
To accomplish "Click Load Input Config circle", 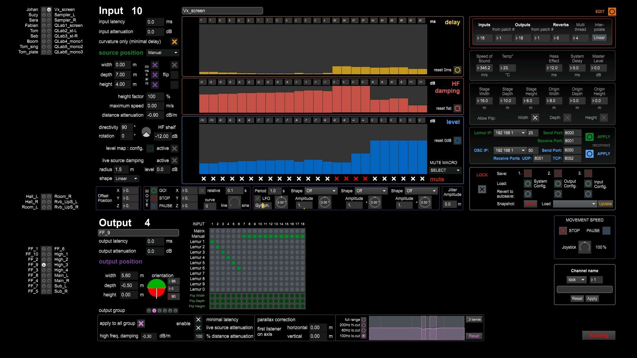I will 588,184.
